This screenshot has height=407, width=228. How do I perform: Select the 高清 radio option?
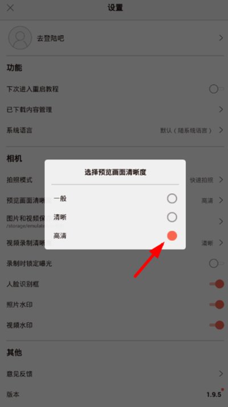tap(172, 236)
